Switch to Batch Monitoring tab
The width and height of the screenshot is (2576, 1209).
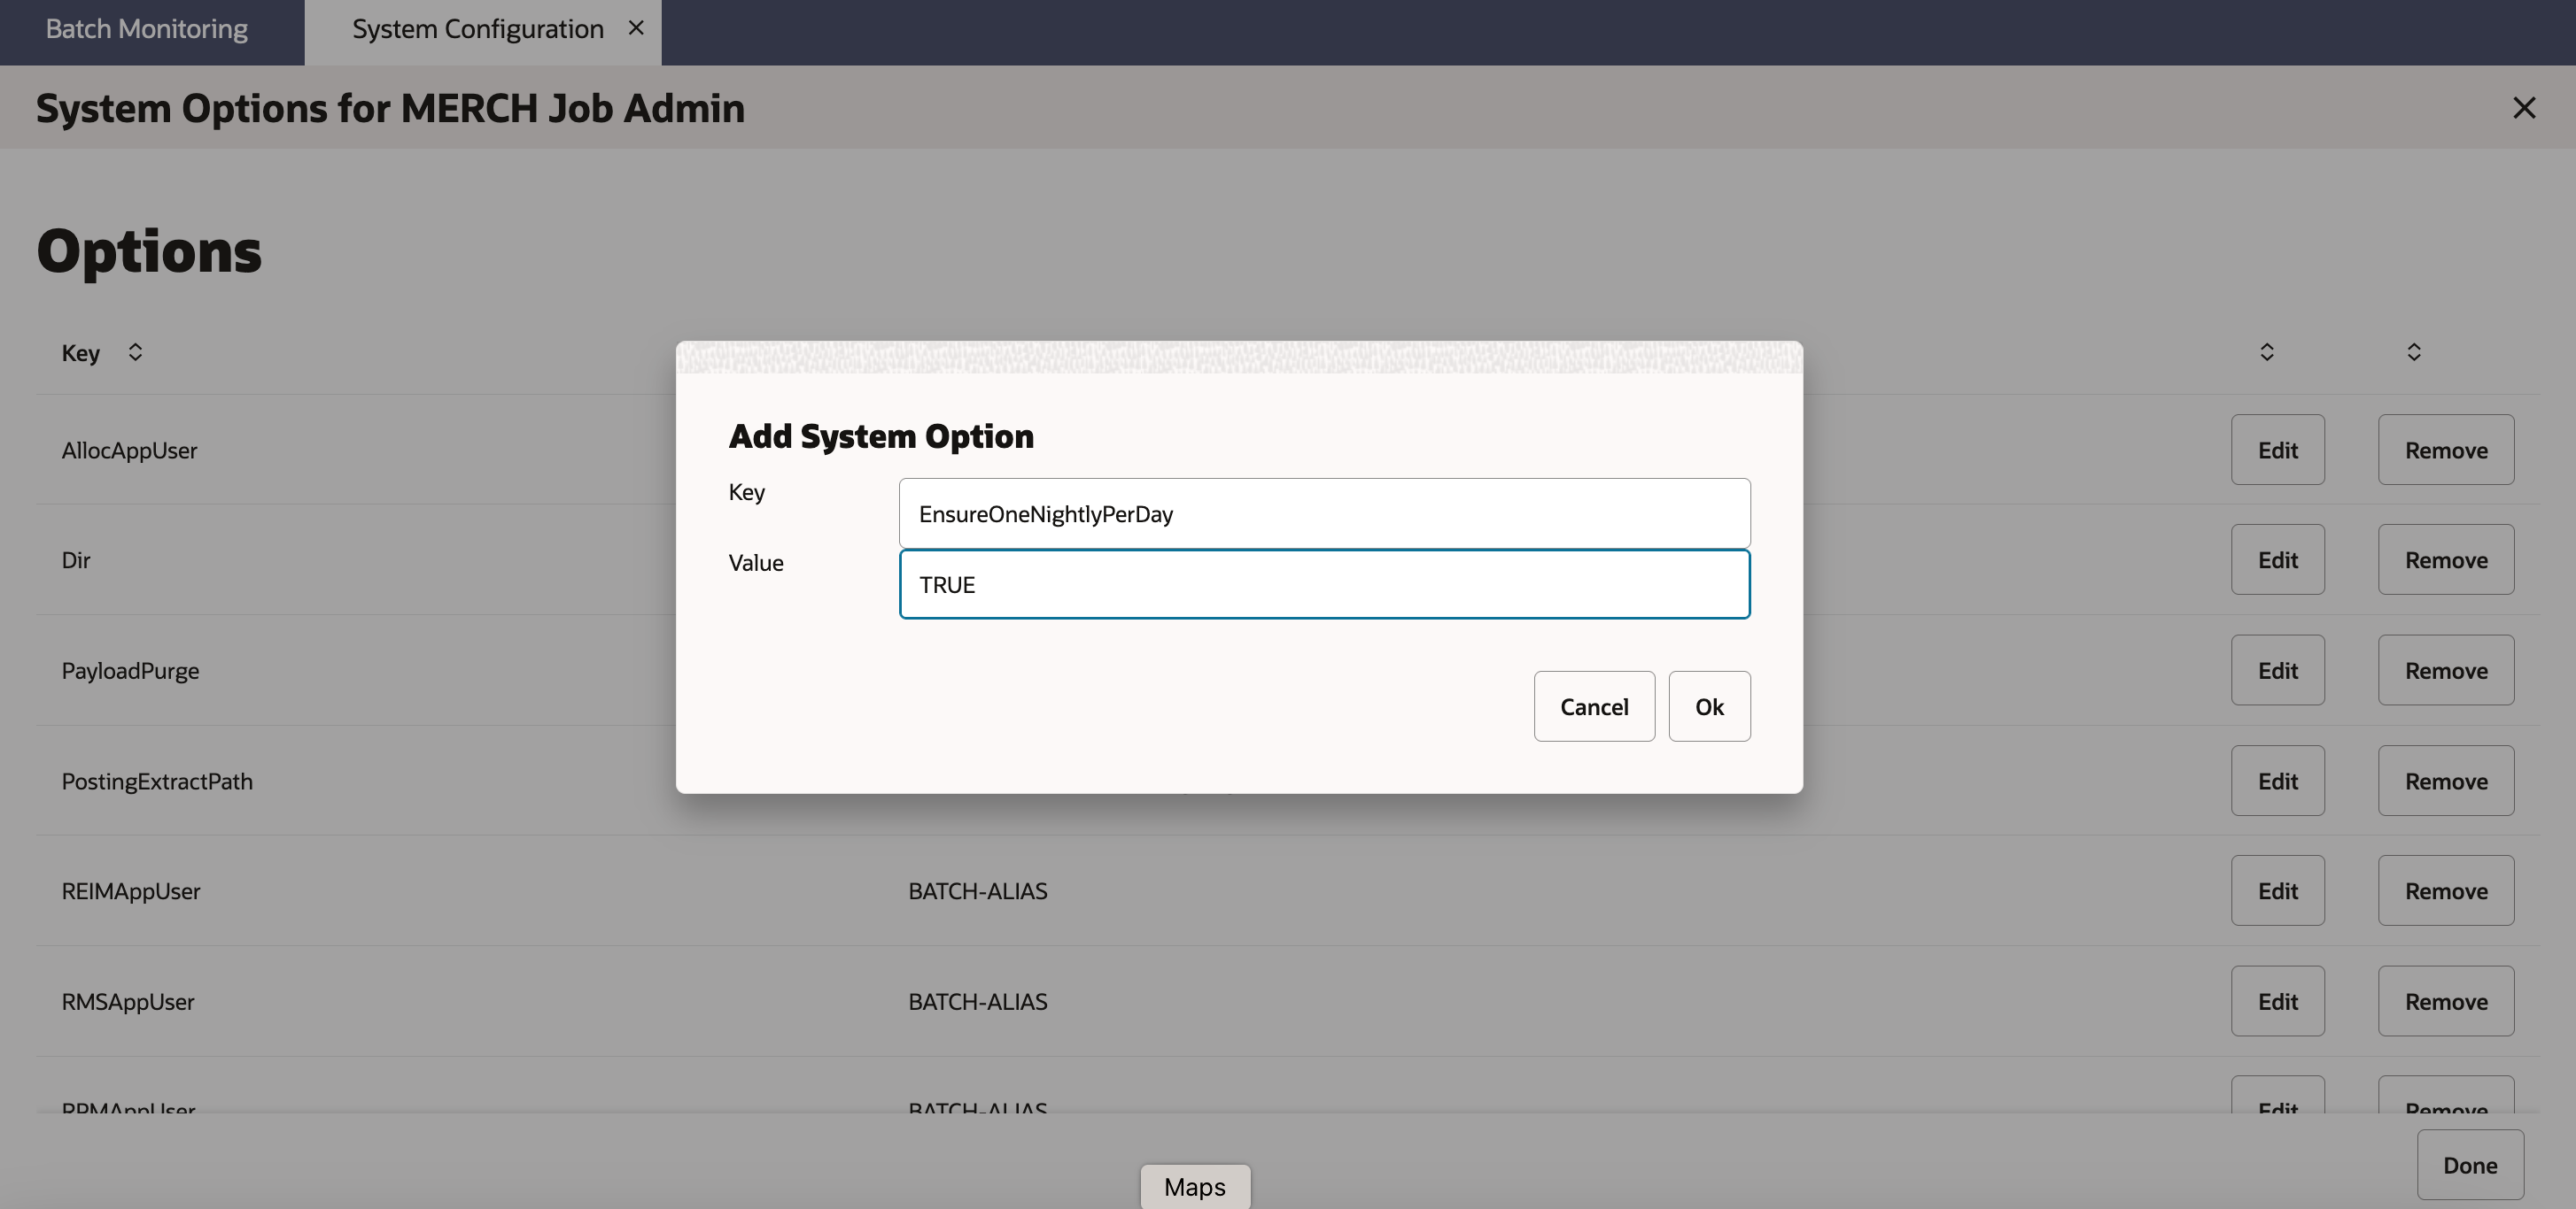147,29
